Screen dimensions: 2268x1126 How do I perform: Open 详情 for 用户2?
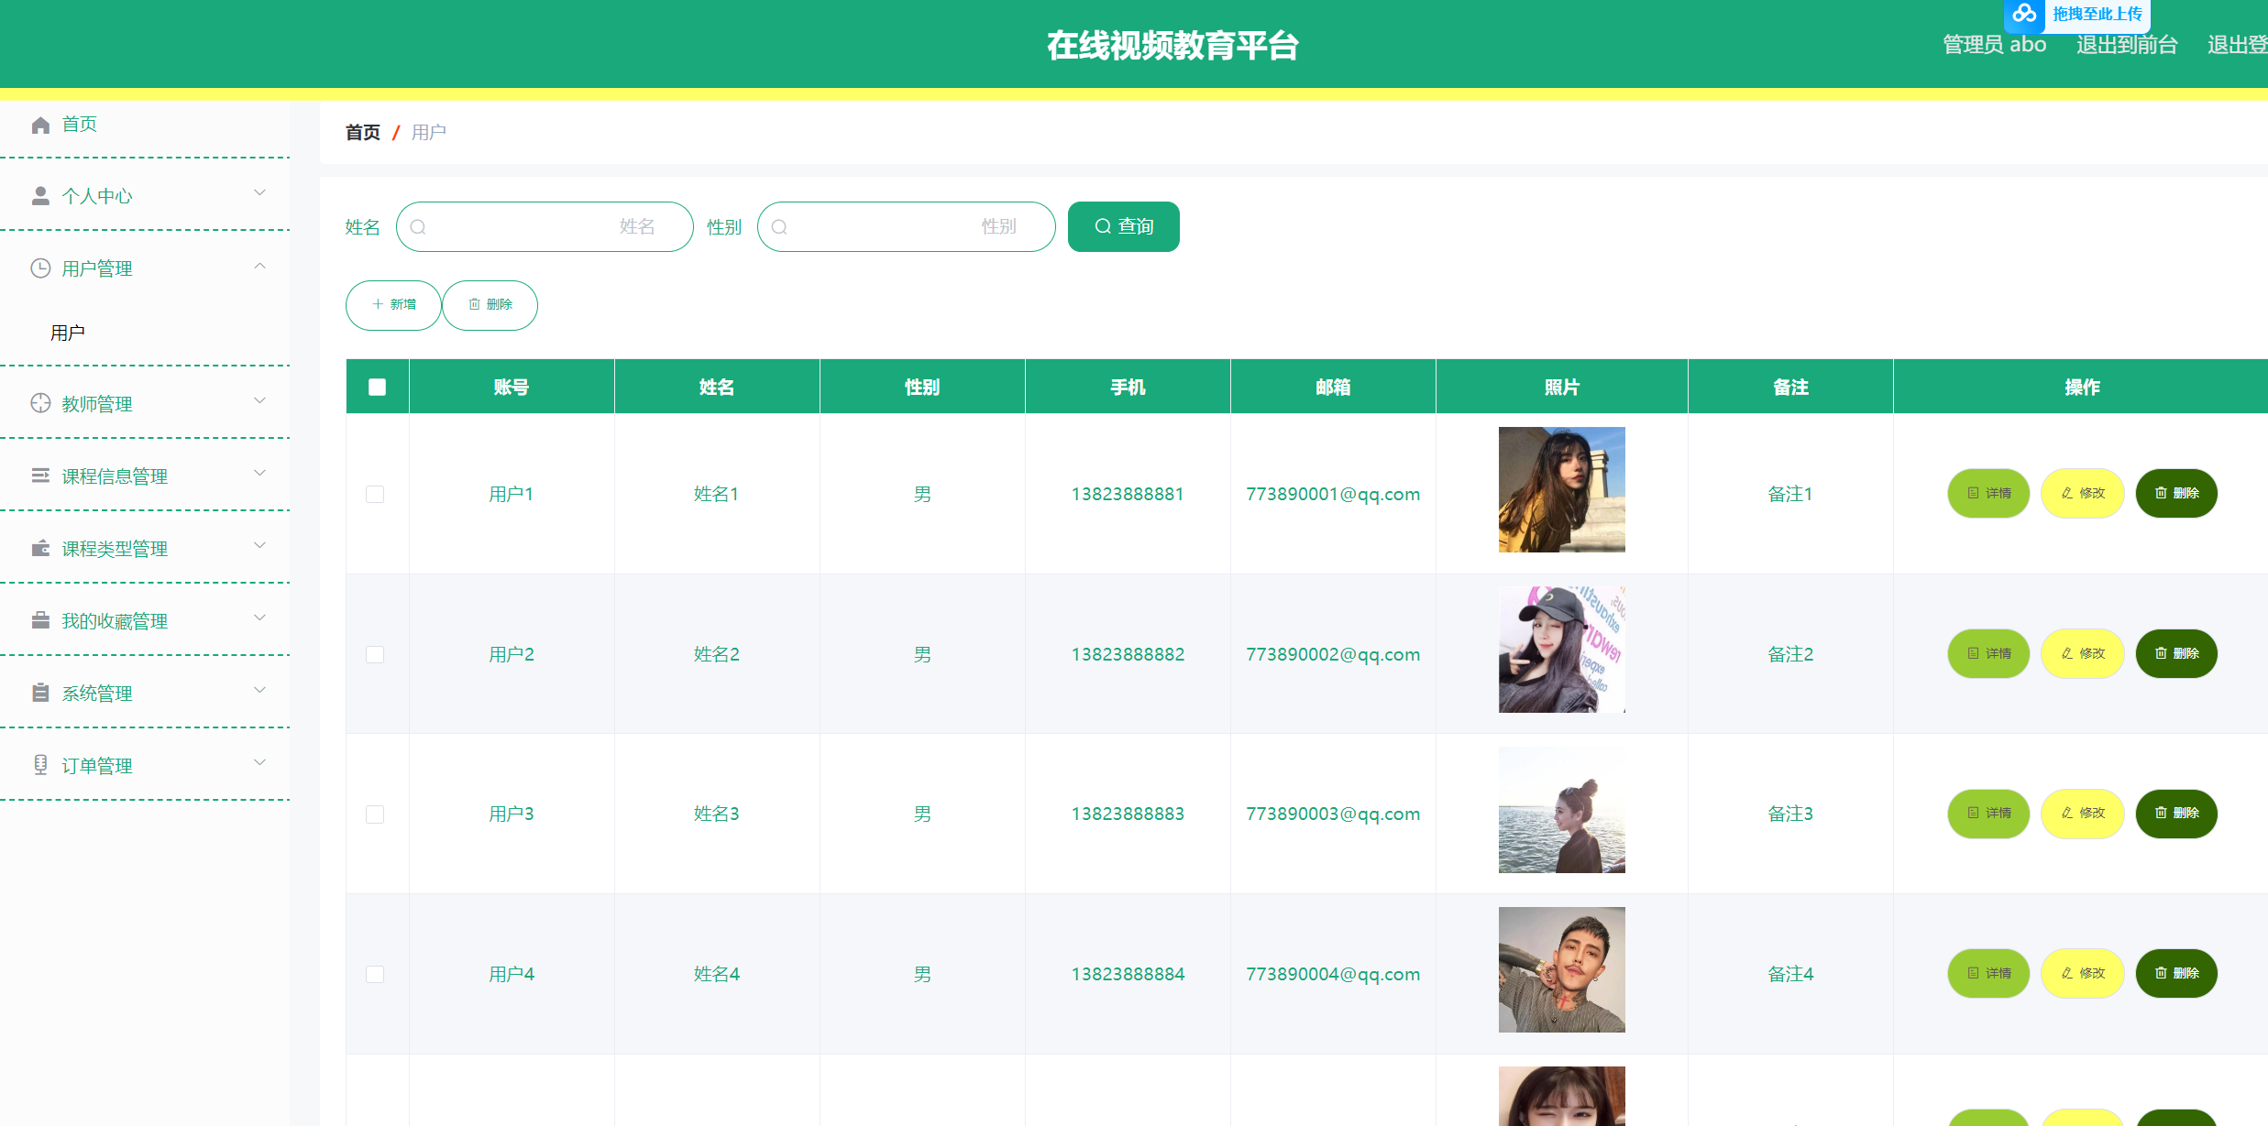pyautogui.click(x=1988, y=653)
